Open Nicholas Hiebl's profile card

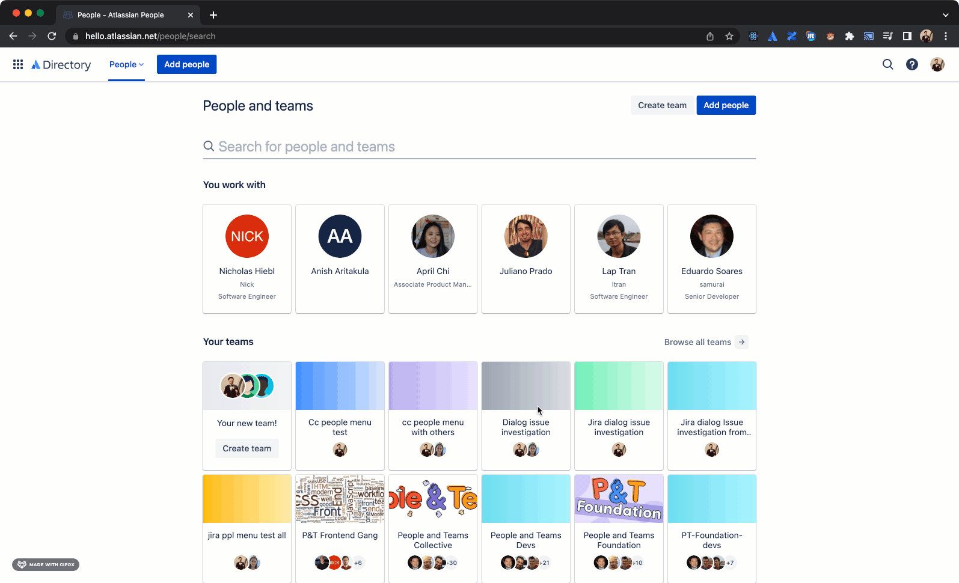[x=247, y=259]
